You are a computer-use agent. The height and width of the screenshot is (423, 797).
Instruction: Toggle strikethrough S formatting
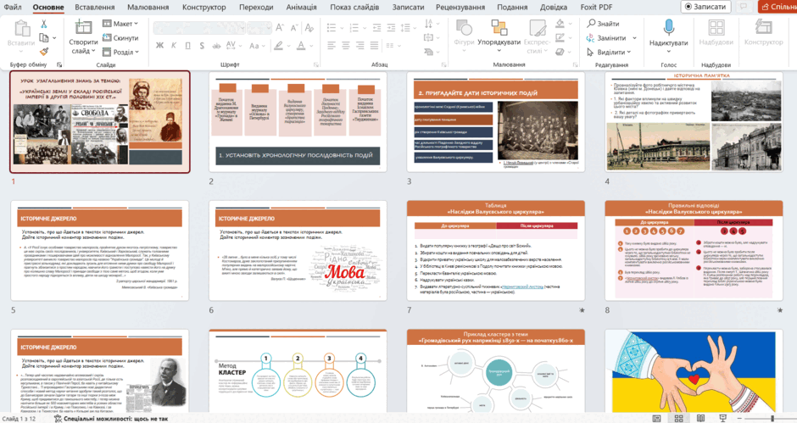202,46
